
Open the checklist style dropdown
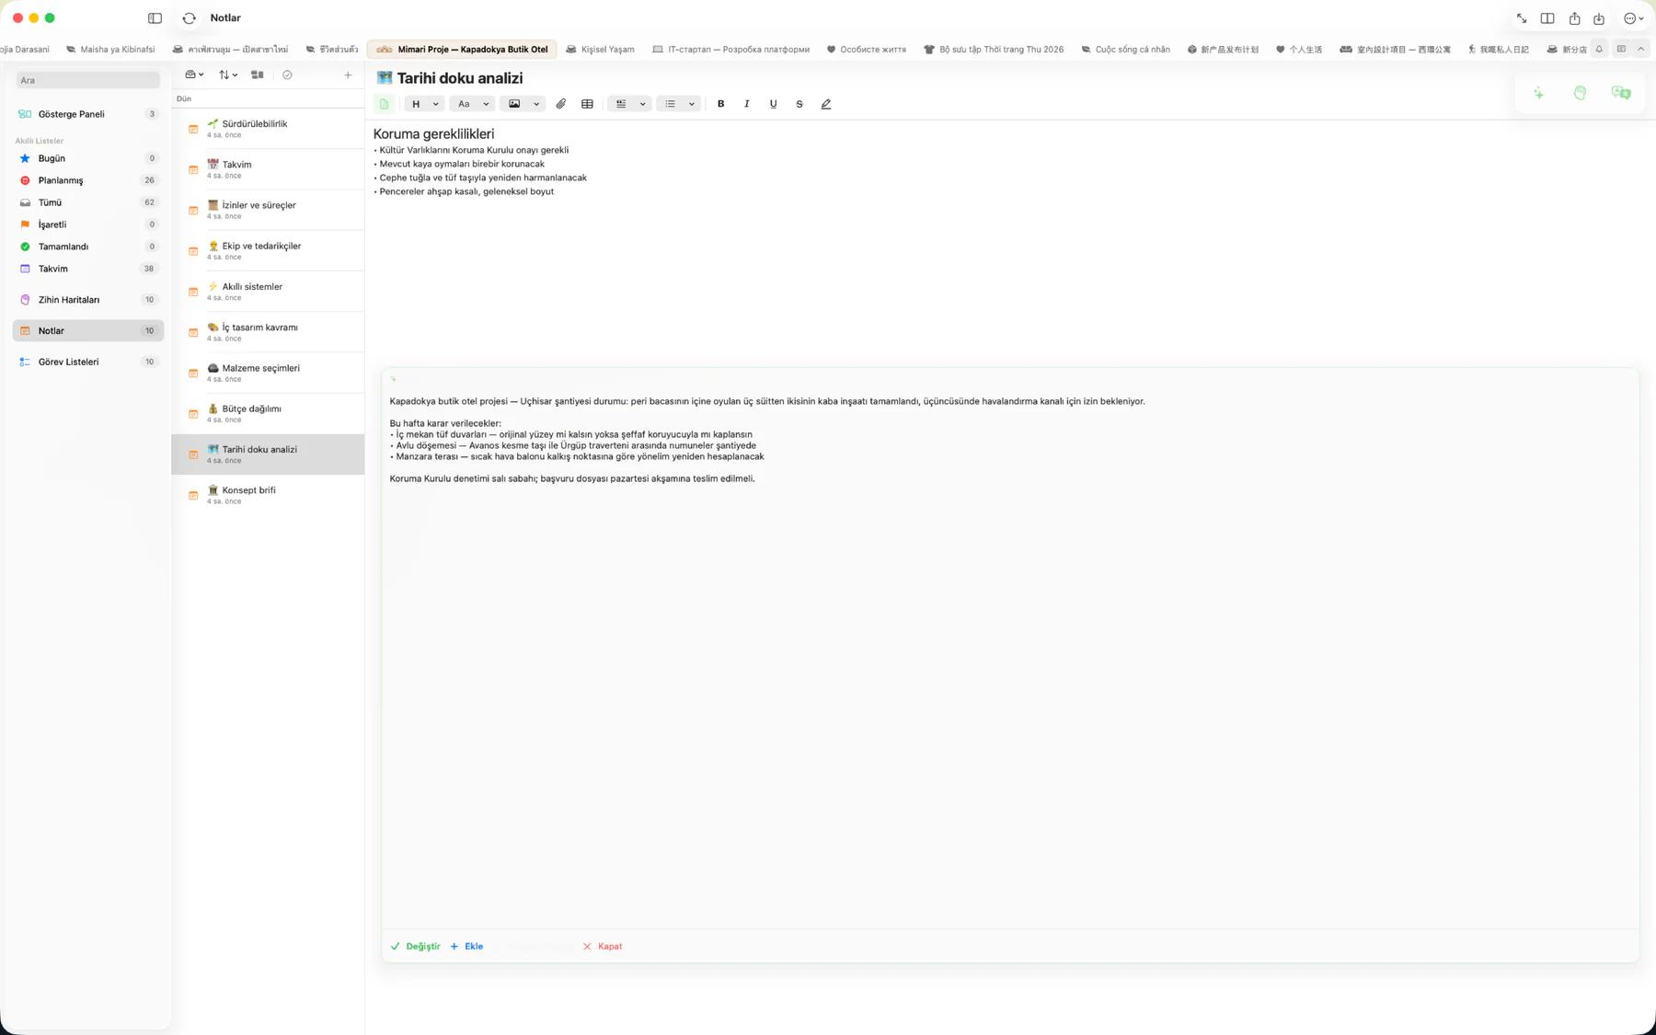point(630,104)
